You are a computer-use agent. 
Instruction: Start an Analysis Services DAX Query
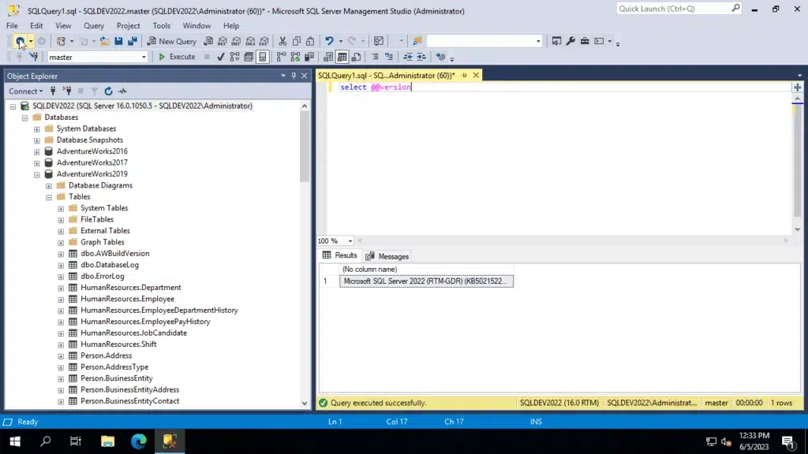264,41
